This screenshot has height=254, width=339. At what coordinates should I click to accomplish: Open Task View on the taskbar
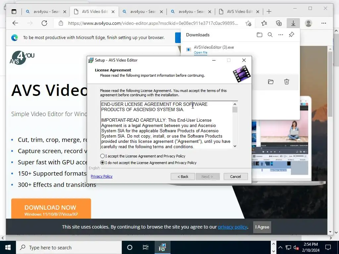point(146,247)
